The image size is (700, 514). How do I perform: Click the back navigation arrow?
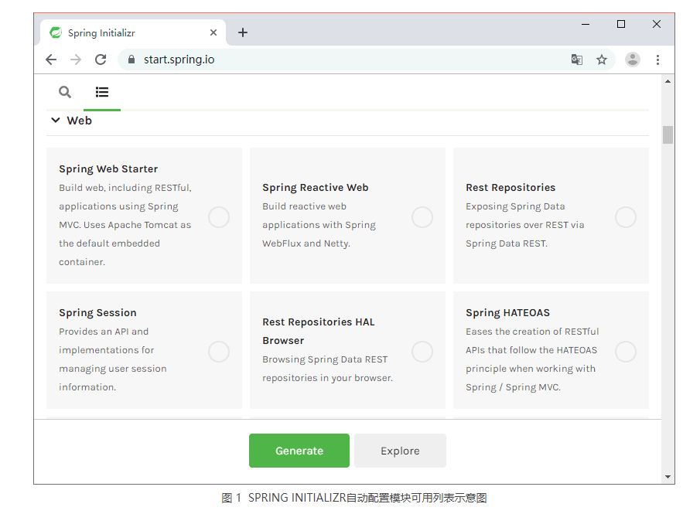[x=51, y=60]
